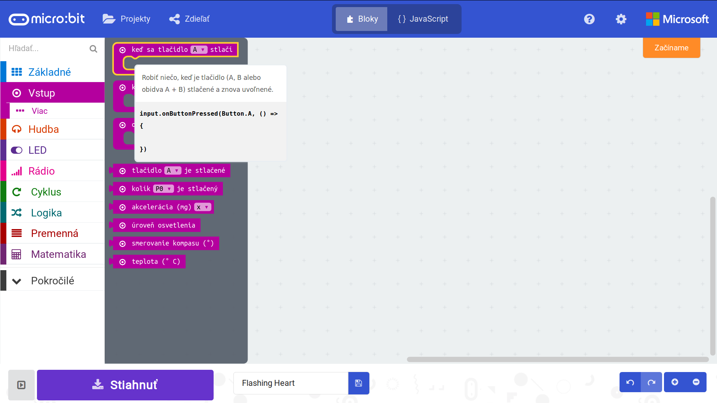Open the settings gear menu
Image resolution: width=717 pixels, height=403 pixels.
[621, 19]
